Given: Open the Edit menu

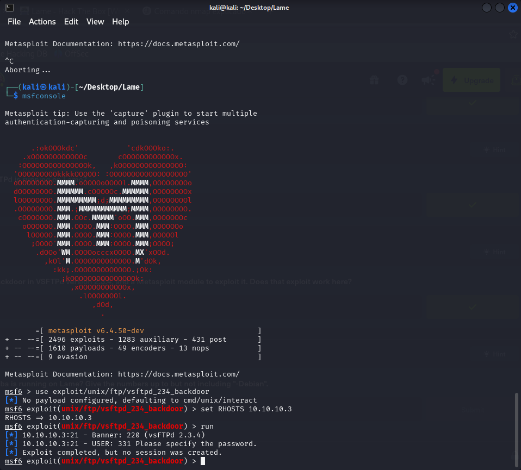Looking at the screenshot, I should point(71,22).
